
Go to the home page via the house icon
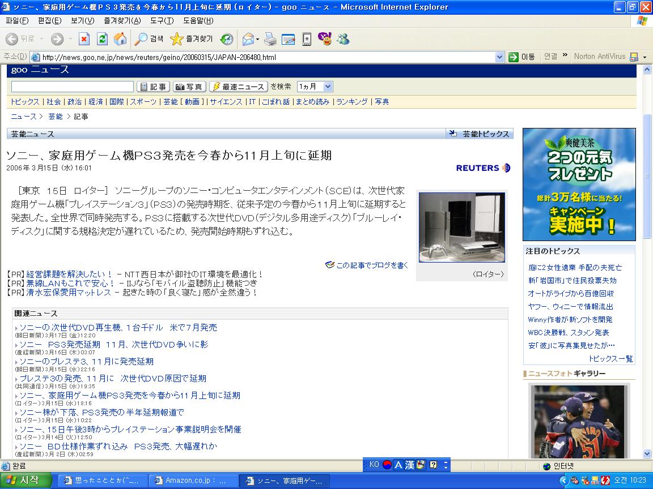120,39
